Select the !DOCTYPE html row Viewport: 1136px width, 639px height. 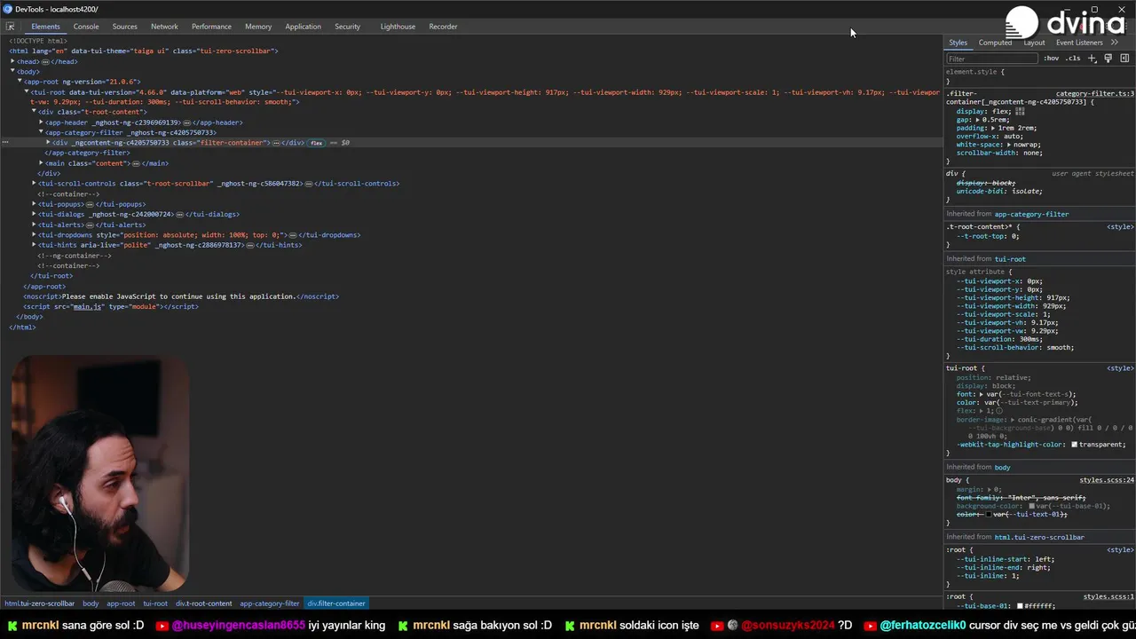point(38,41)
